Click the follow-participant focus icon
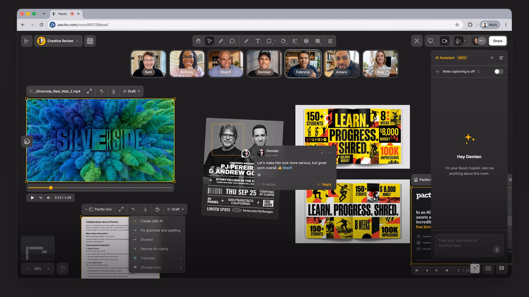 [417, 41]
